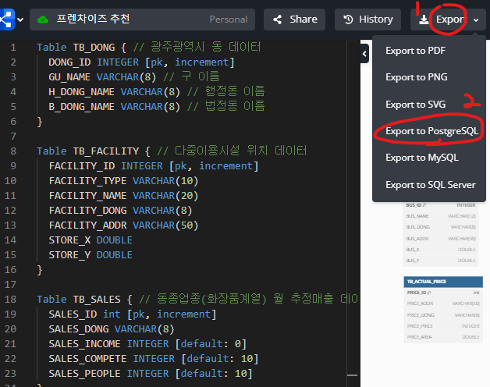Click the STORE_Y DOUBLE line
490x387 pixels.
pos(91,255)
